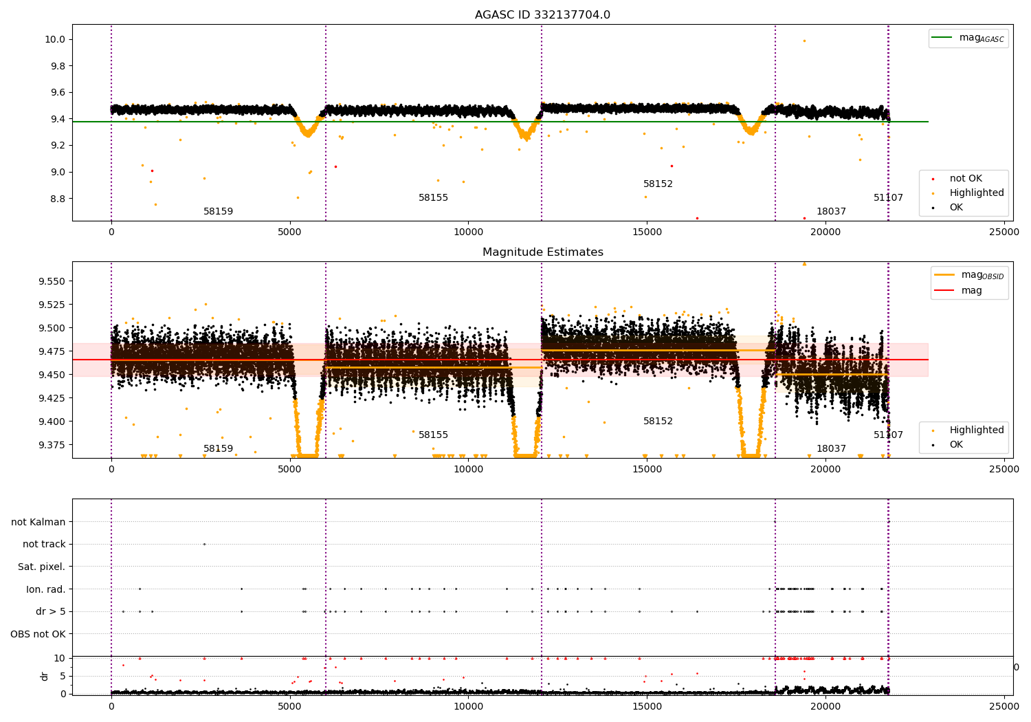Image resolution: width=1031 pixels, height=722 pixels.
Task: Click the orange outlier point near magnitude 10.0
Action: click(804, 41)
